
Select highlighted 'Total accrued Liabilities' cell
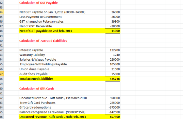coord(62,79)
